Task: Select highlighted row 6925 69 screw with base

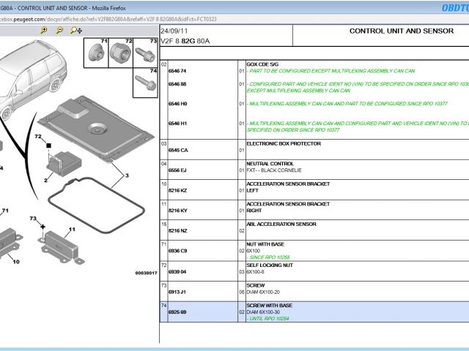Action: coord(178,312)
